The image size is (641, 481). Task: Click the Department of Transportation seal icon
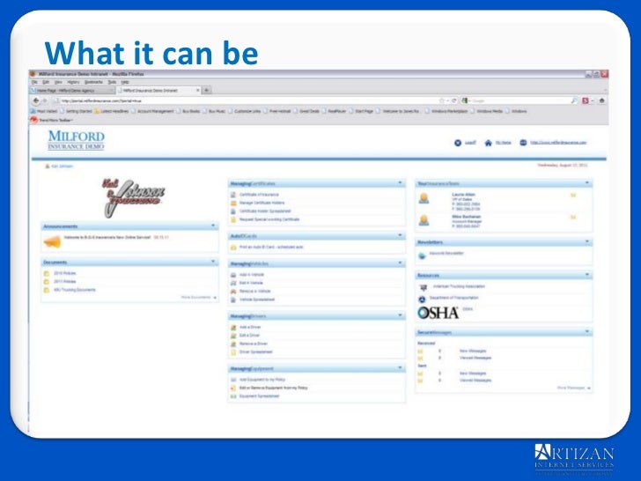pyautogui.click(x=423, y=300)
